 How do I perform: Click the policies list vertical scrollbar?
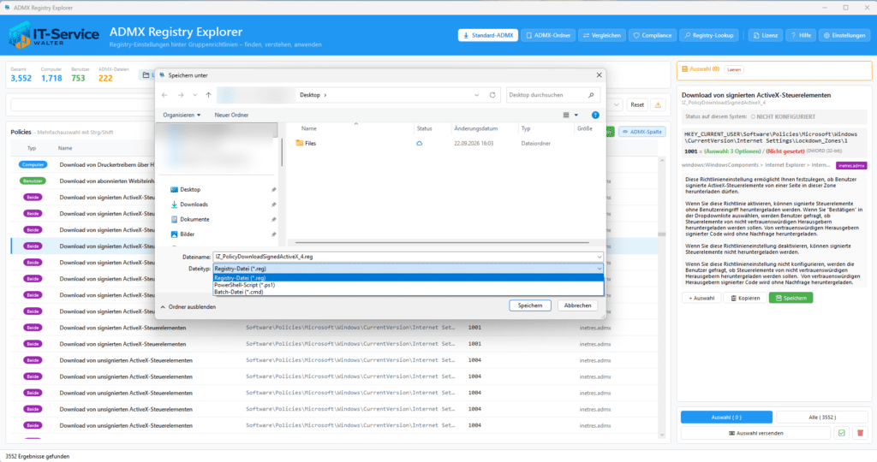pyautogui.click(x=662, y=234)
